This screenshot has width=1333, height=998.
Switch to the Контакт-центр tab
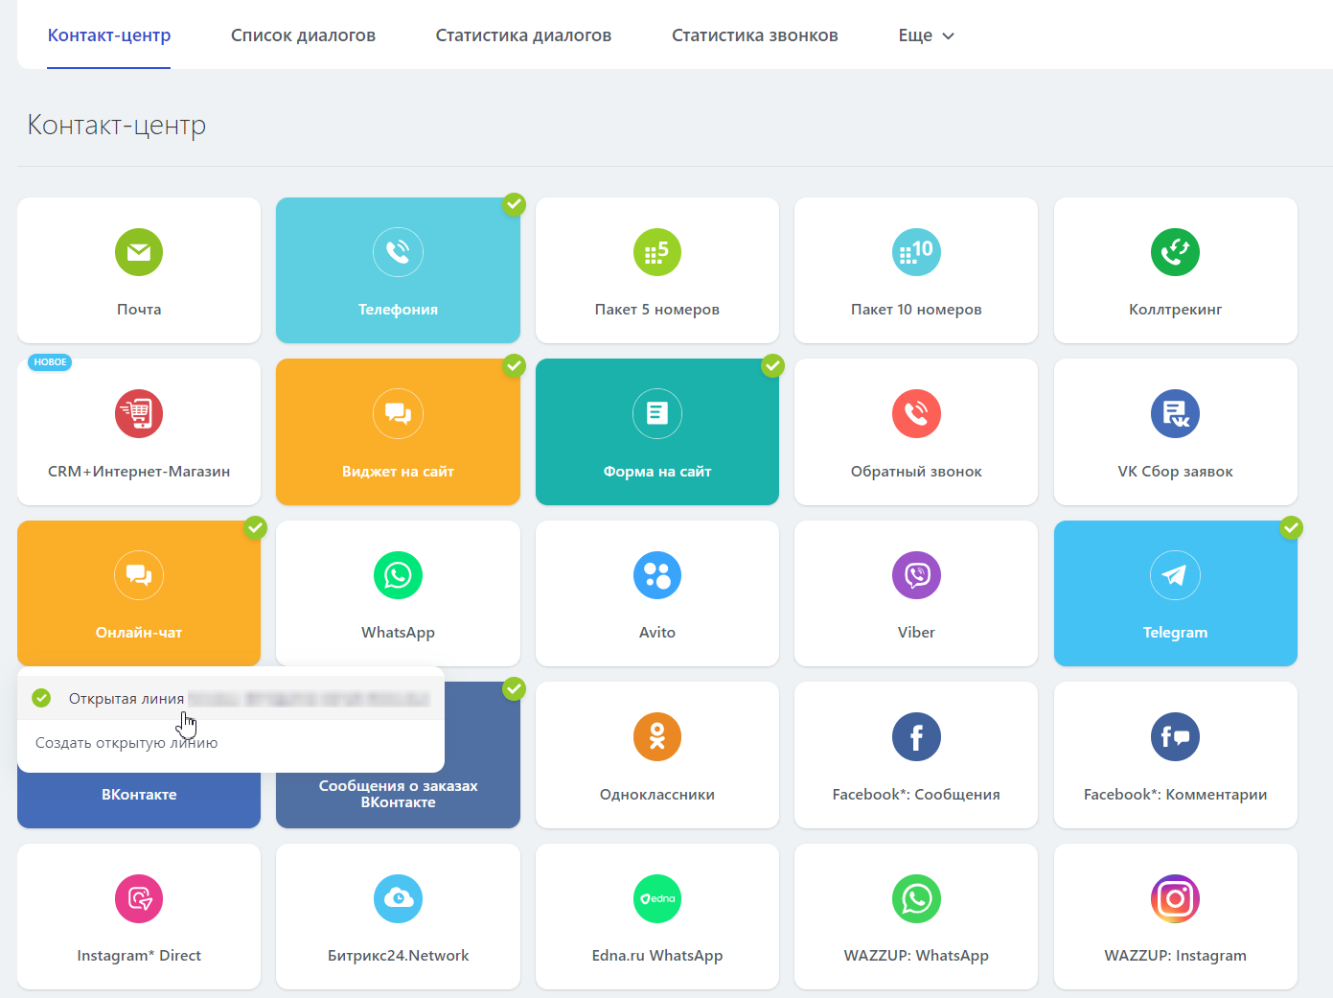pyautogui.click(x=109, y=35)
